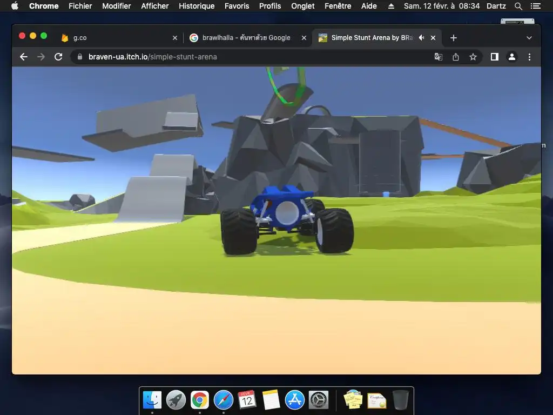Open the Afficher menu
This screenshot has width=553, height=415.
point(155,6)
